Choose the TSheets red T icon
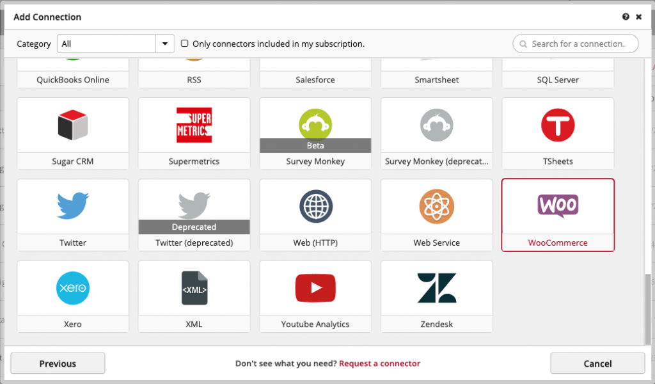Viewport: 655px width, 384px height. 558,125
